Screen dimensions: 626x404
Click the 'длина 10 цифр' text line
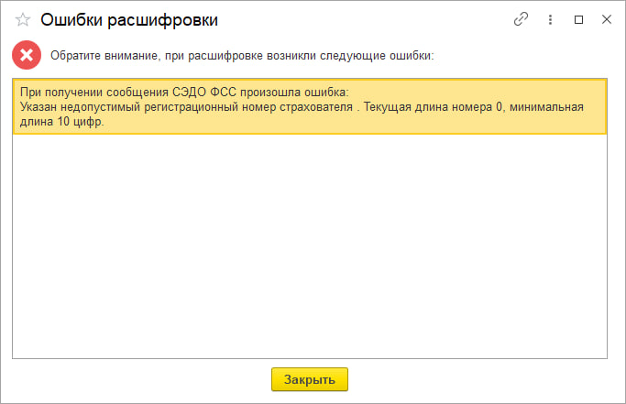pyautogui.click(x=62, y=121)
